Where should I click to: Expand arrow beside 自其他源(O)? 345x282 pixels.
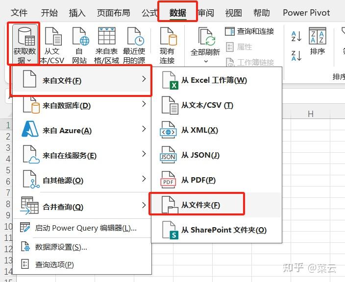click(144, 179)
